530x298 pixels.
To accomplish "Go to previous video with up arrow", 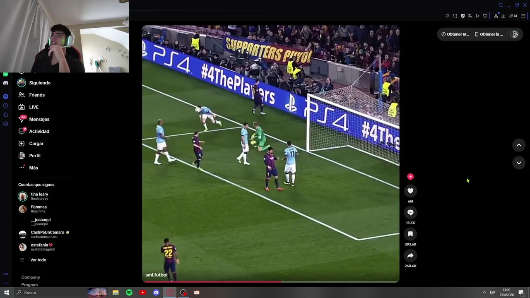I will click(x=519, y=145).
